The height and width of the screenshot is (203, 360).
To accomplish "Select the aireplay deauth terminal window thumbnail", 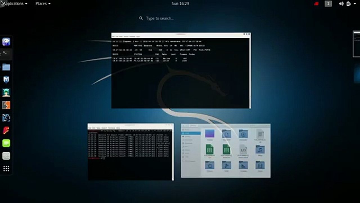I will click(x=130, y=152).
